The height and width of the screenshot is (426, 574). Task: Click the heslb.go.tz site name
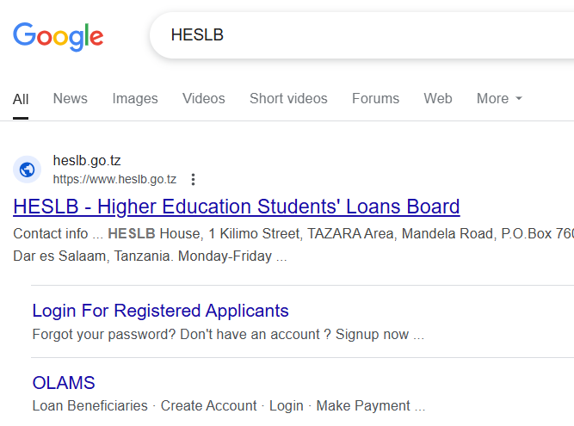point(87,161)
